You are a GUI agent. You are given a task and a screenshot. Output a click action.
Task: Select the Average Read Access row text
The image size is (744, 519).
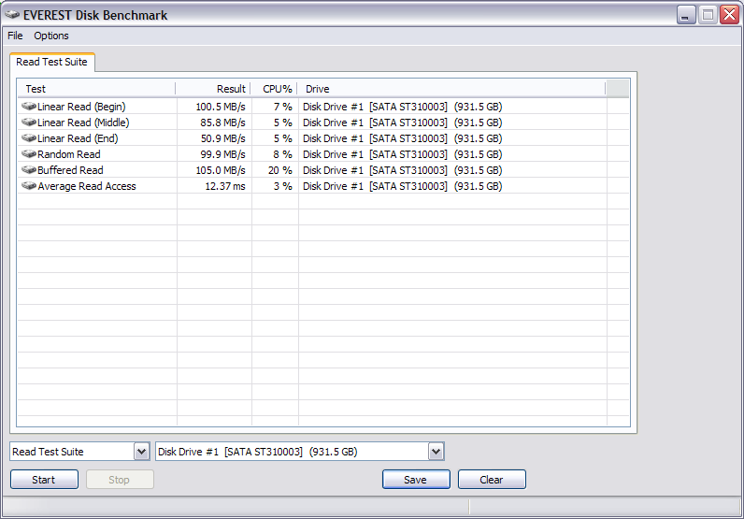click(x=87, y=186)
